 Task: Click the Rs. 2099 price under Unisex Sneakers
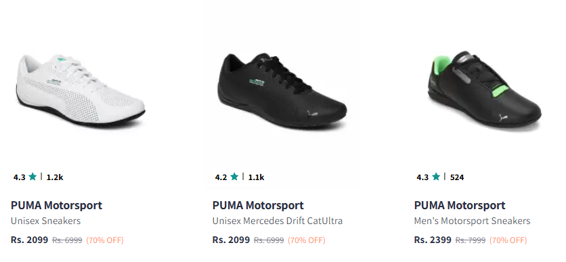click(30, 240)
